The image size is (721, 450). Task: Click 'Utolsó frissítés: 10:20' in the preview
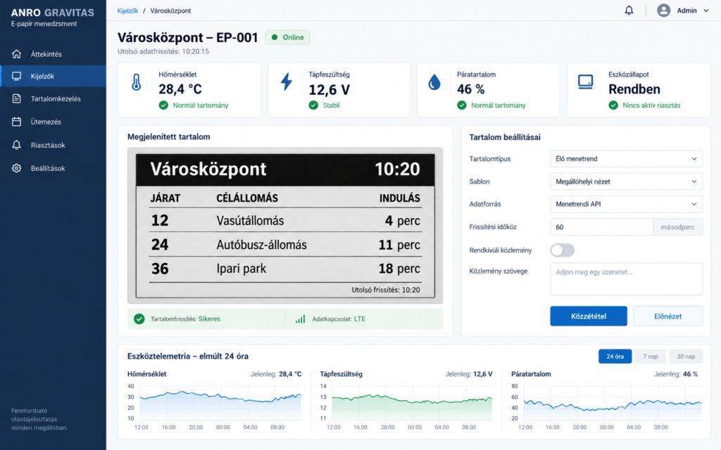point(386,290)
